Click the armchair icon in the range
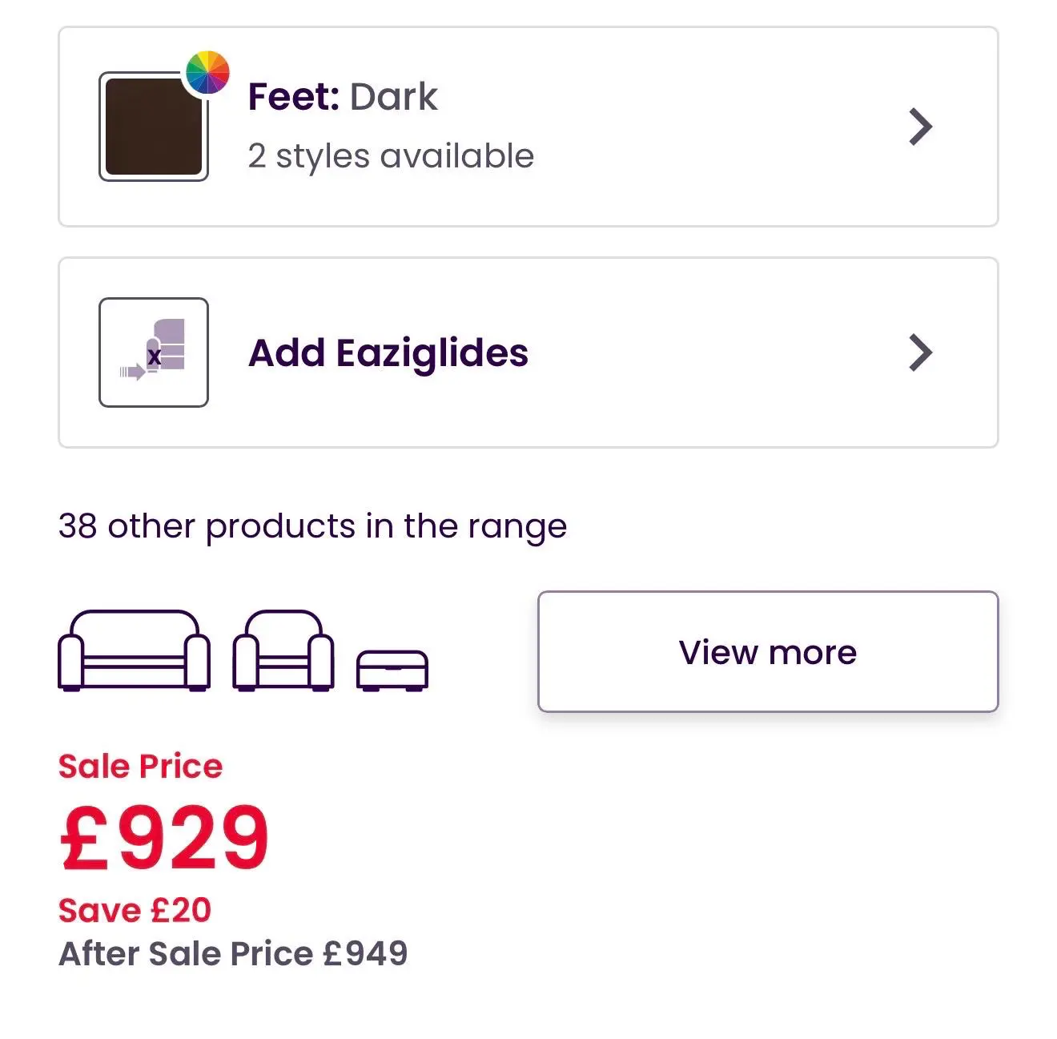The width and height of the screenshot is (1057, 1039). tap(283, 650)
